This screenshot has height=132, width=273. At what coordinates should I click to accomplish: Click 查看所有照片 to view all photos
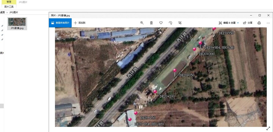click(x=60, y=23)
